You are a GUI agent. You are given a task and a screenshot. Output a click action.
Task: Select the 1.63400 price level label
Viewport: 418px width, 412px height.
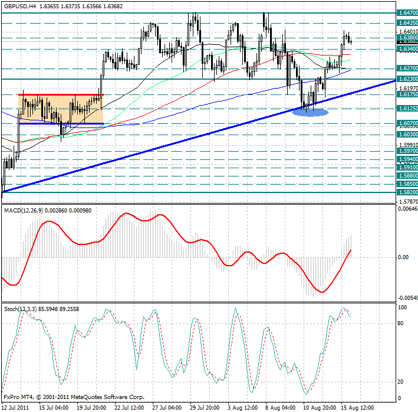pos(407,50)
